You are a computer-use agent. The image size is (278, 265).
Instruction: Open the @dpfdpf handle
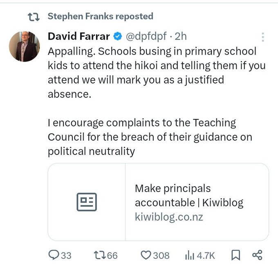[146, 36]
